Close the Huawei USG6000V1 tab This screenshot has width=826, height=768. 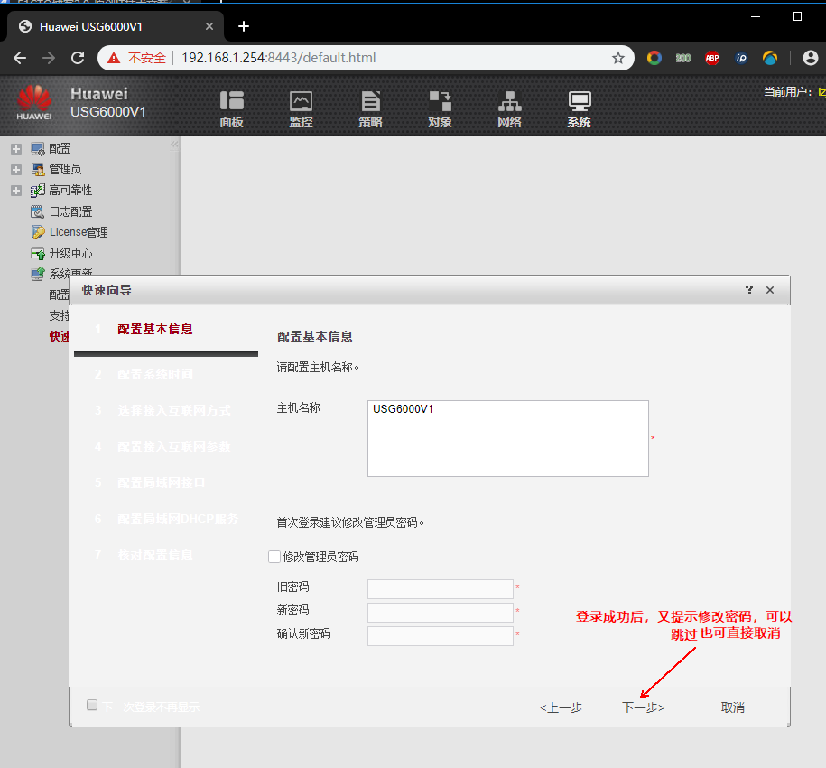click(209, 26)
